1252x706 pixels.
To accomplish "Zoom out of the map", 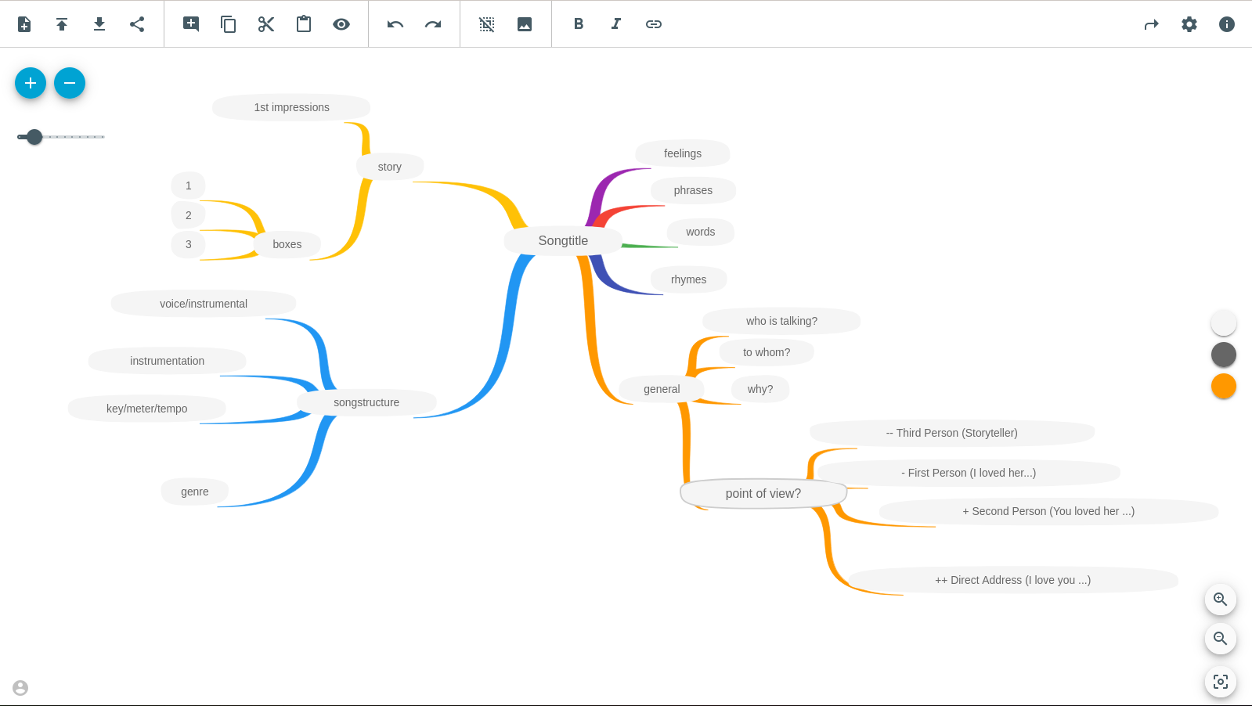I will tap(1221, 639).
